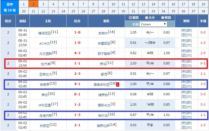Select the 亚指 radio button
The width and height of the screenshot is (209, 131).
(x=130, y=18)
